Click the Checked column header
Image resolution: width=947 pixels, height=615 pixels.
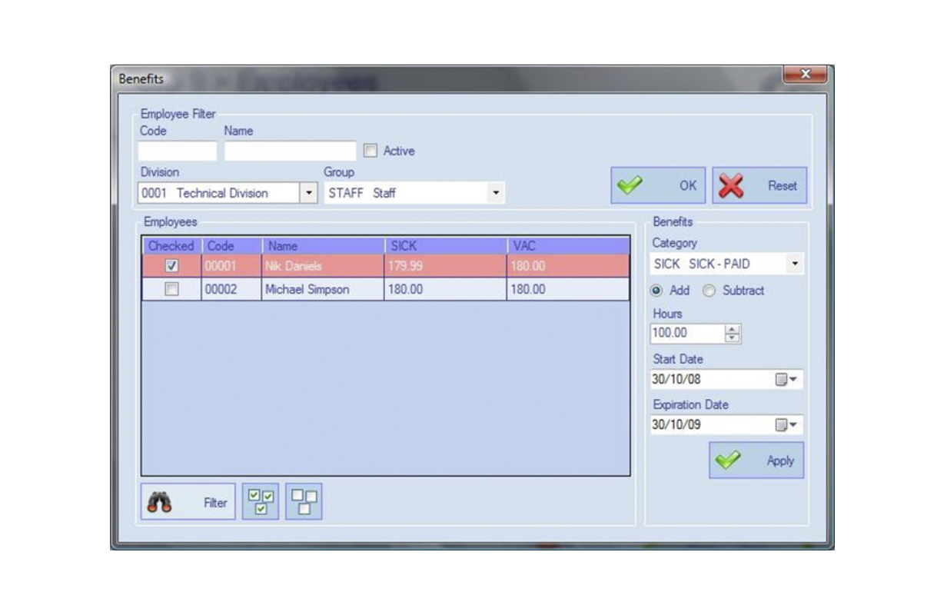click(171, 246)
